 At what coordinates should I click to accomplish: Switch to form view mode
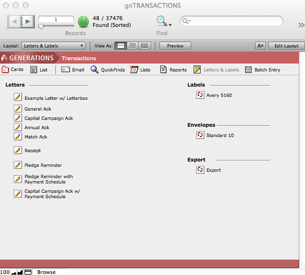[120, 46]
